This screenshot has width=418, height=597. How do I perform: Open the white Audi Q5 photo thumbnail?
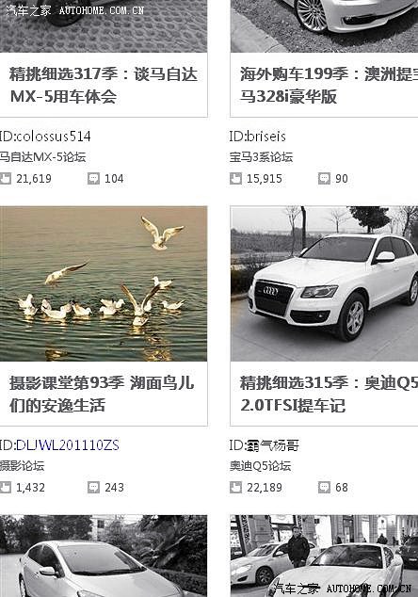coord(324,283)
